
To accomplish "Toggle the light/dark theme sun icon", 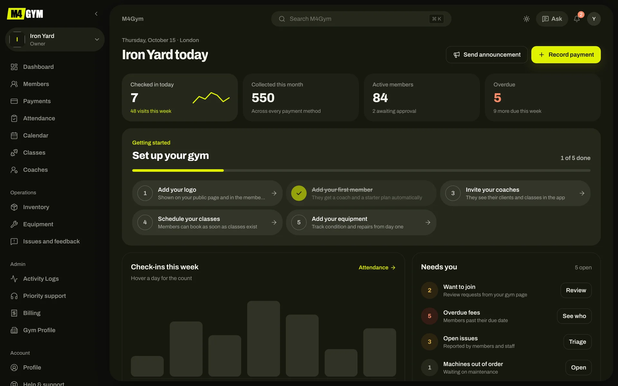I will pyautogui.click(x=527, y=19).
